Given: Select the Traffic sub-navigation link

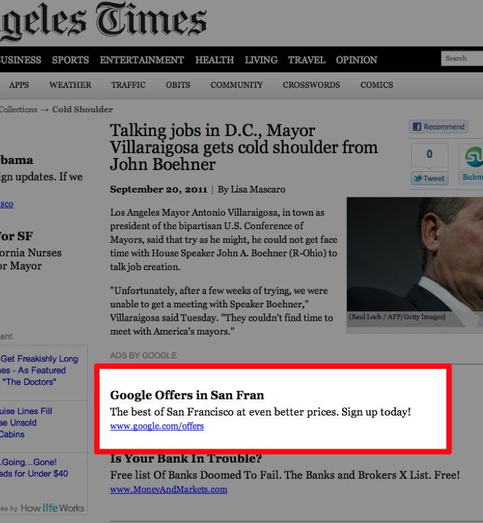Looking at the screenshot, I should tap(128, 85).
